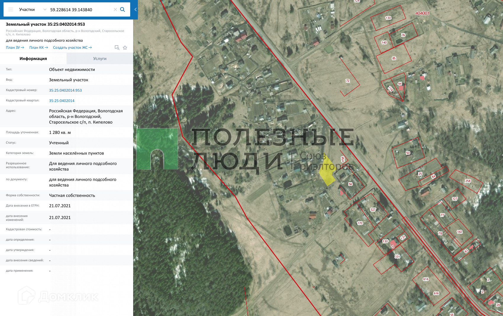Screen dimensions: 503x316
Task: Switch to the Информация tab
Action: [x=33, y=59]
